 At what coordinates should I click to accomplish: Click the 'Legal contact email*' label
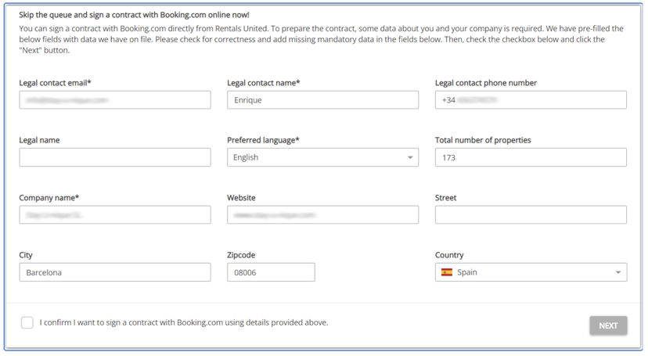tap(55, 83)
